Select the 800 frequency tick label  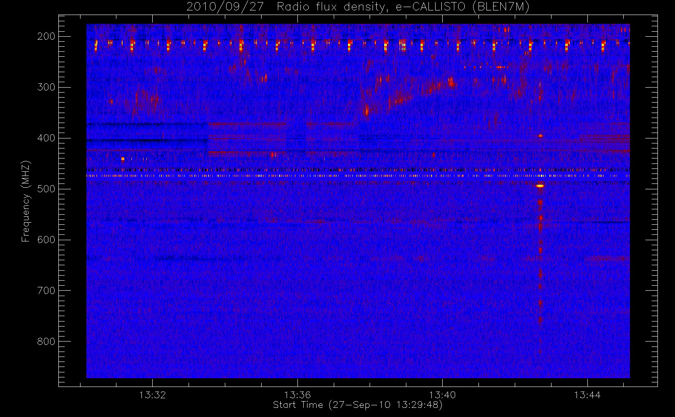point(46,342)
